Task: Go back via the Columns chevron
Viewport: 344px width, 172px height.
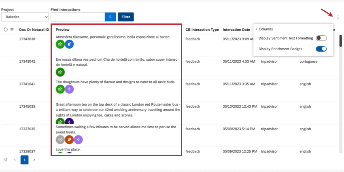Action: [257, 29]
